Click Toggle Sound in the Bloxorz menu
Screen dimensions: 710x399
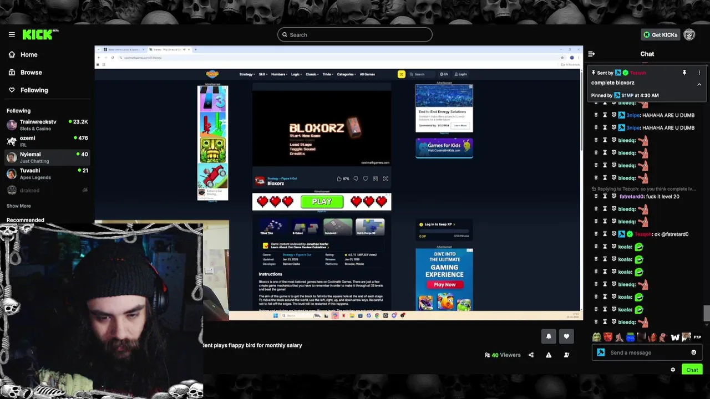(302, 149)
